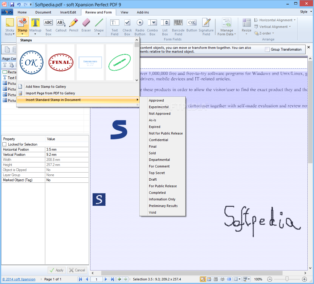
Task: Insert a List Box form field
Action: point(165,27)
